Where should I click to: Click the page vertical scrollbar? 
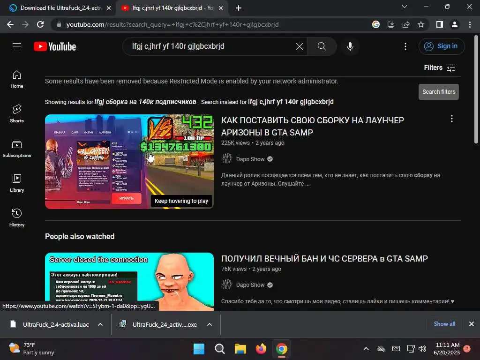pos(476,90)
